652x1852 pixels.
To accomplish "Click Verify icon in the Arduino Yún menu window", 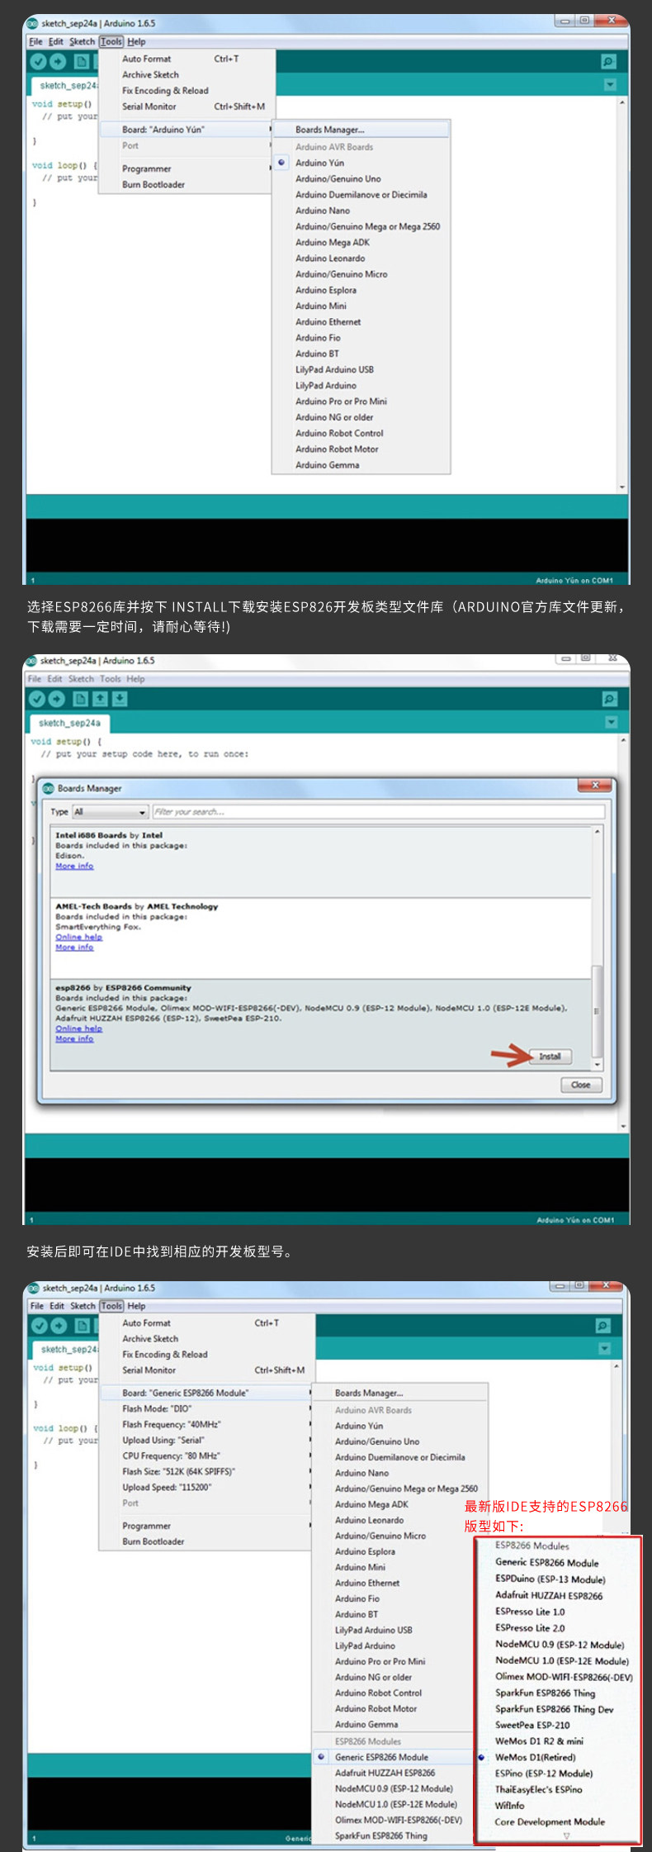I will (x=38, y=61).
